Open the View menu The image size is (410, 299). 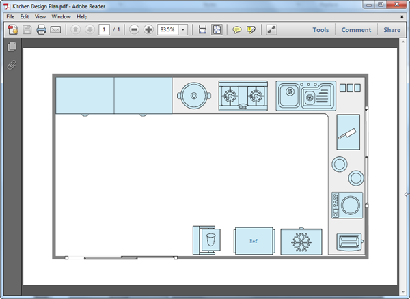(42, 16)
